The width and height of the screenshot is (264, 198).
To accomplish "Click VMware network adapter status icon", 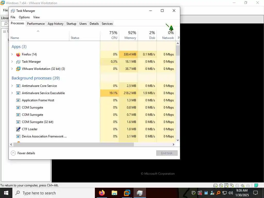I will tap(232, 185).
